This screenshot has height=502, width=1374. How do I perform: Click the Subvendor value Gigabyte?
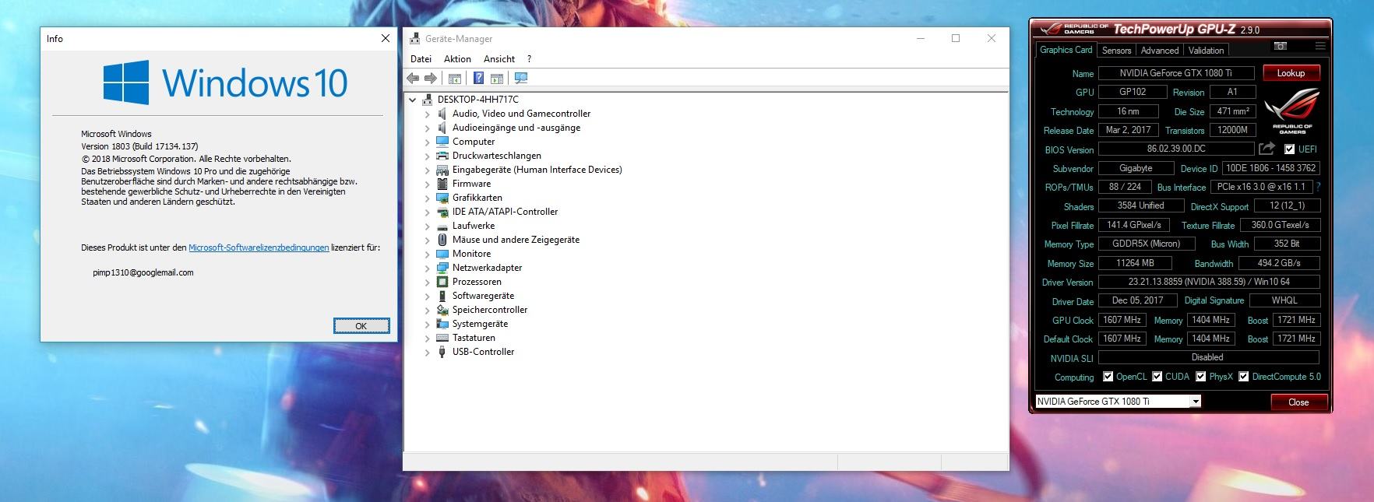click(1136, 168)
